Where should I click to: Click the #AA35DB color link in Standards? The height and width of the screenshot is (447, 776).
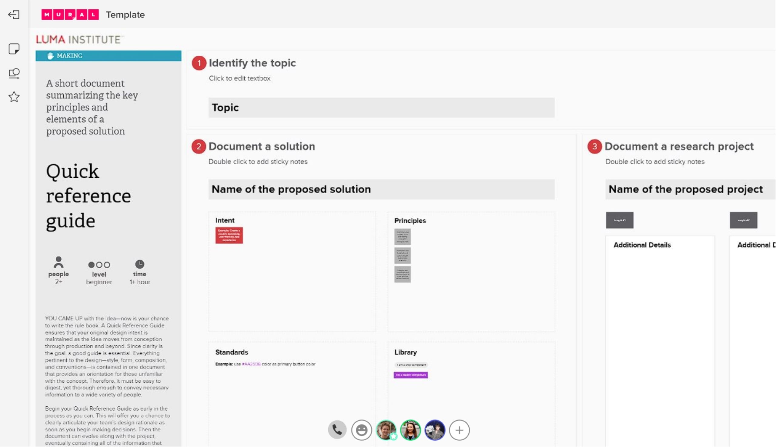coord(251,364)
